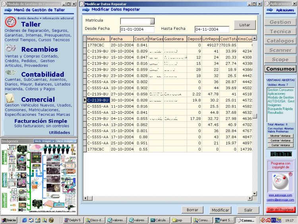Screen dimensions: 298x224
Task: Open the Scope tab in Aplicaciones
Action: (281, 59)
